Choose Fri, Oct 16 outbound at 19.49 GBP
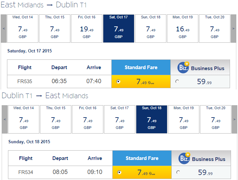The height and width of the screenshot is (180, 238). tap(87, 28)
